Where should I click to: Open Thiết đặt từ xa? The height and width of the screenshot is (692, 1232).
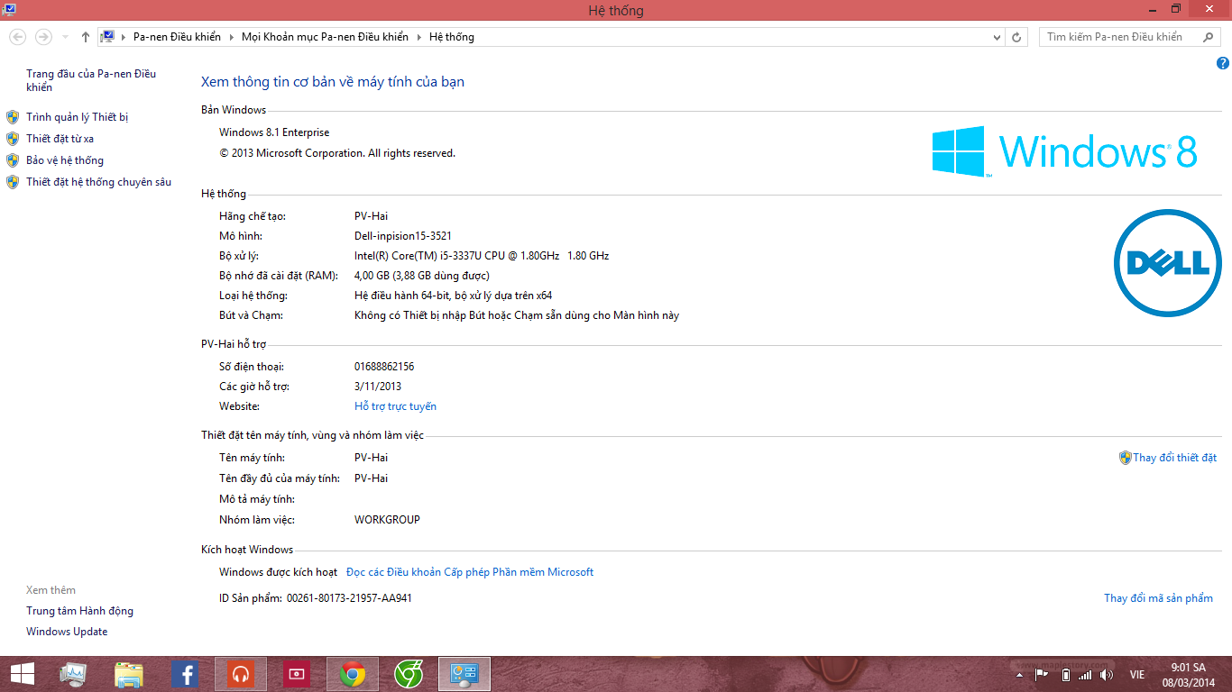[x=60, y=139]
